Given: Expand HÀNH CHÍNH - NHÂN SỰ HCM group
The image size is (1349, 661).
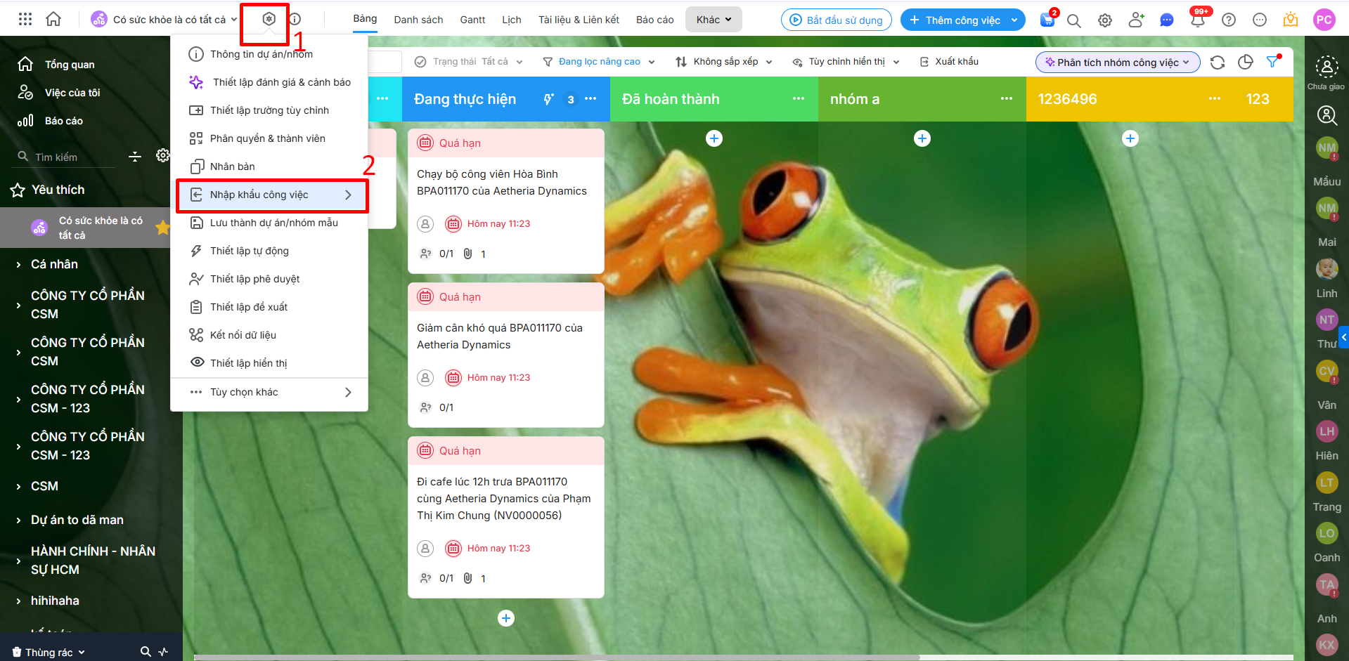Looking at the screenshot, I should (18, 561).
